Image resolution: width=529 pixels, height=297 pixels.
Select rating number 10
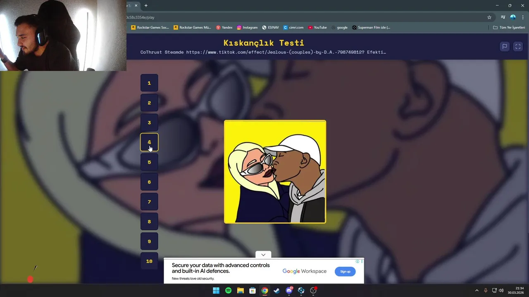[149, 261]
